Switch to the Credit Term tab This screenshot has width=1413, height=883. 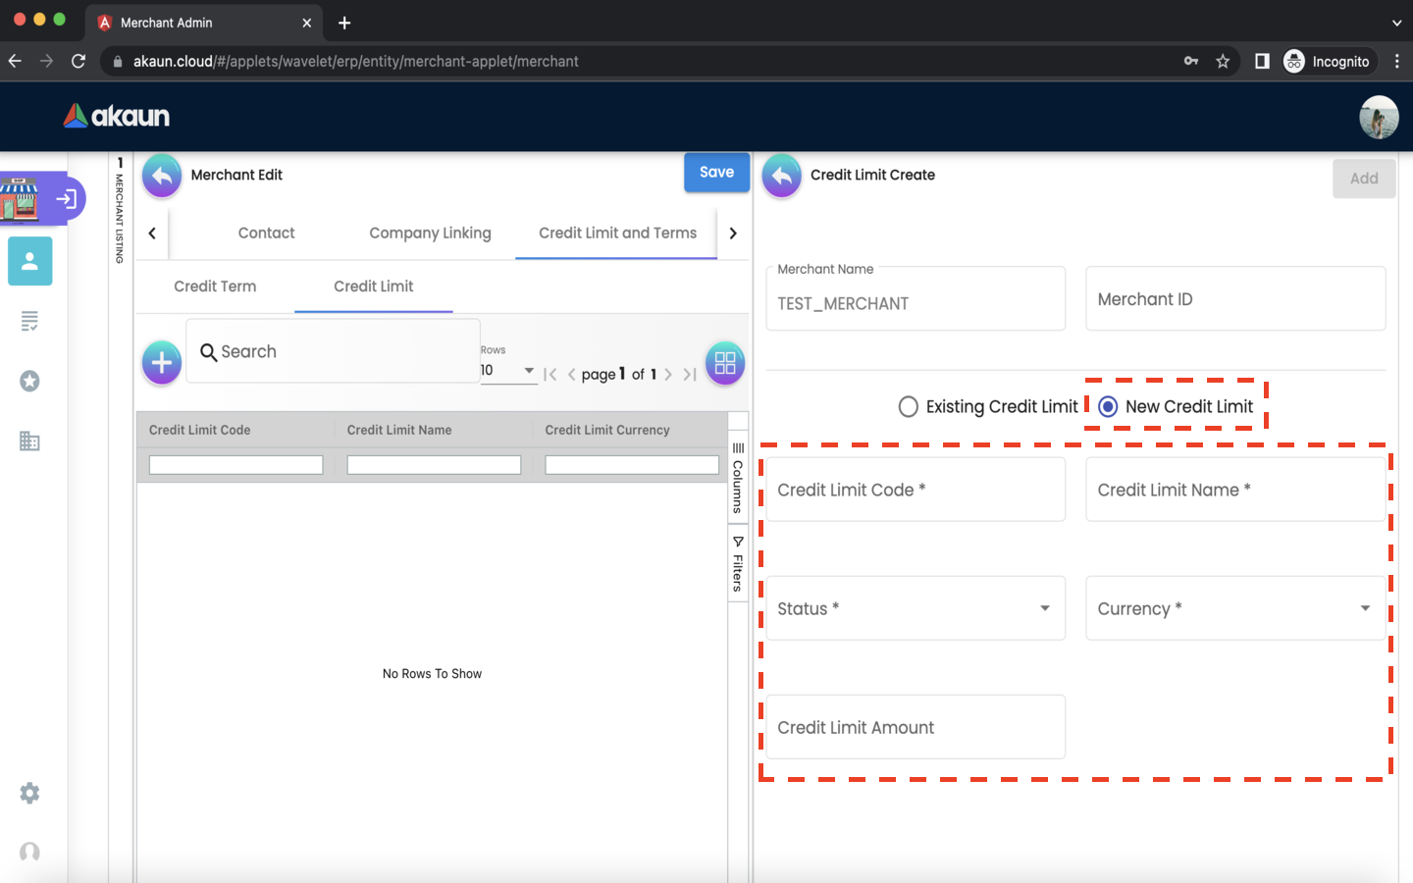(215, 286)
